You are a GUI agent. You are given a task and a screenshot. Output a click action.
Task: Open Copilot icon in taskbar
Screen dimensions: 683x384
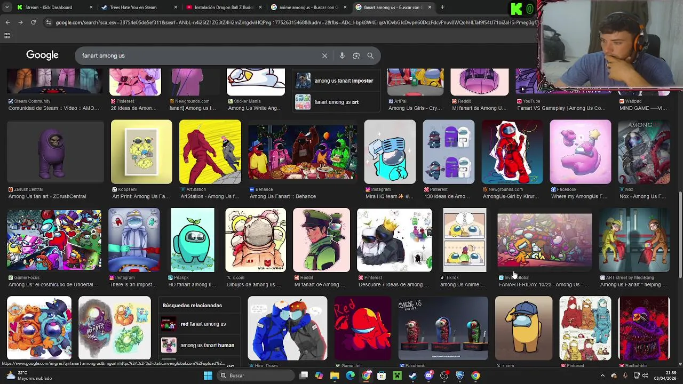point(319,375)
